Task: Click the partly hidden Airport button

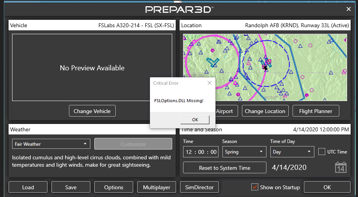Action: click(x=226, y=111)
